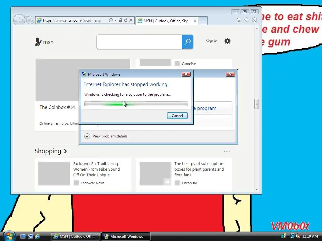Click the scrollbar down arrow
This screenshot has width=322, height=241.
coord(257,189)
